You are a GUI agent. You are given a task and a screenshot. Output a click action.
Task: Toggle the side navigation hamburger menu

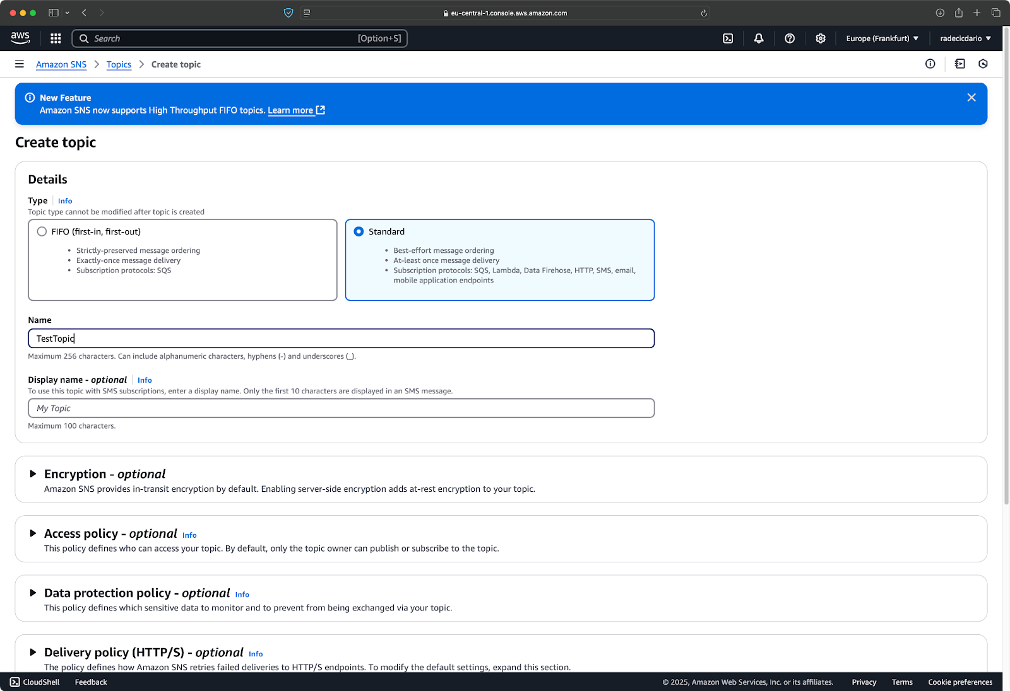point(20,64)
